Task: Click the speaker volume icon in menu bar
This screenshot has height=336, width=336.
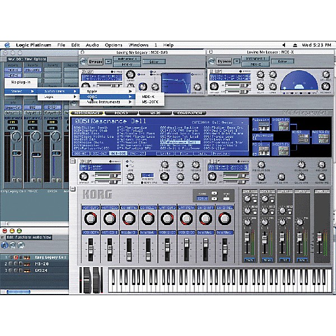Action: pyautogui.click(x=284, y=45)
